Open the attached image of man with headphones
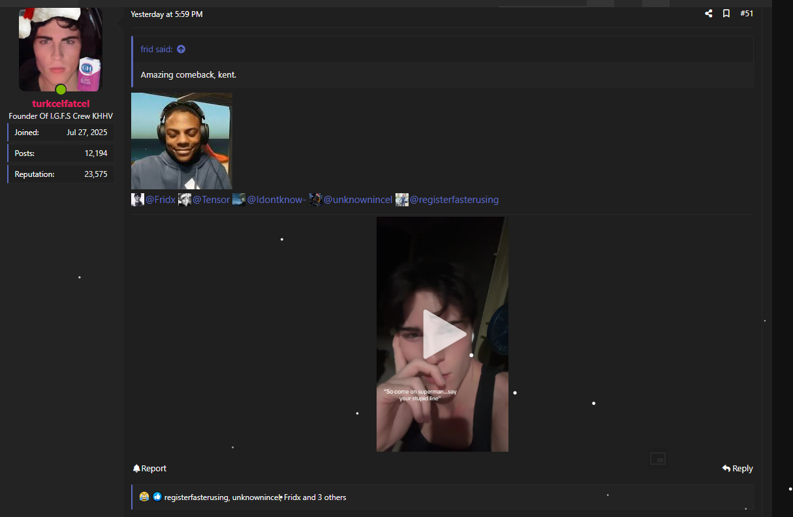This screenshot has height=517, width=793. pyautogui.click(x=181, y=141)
